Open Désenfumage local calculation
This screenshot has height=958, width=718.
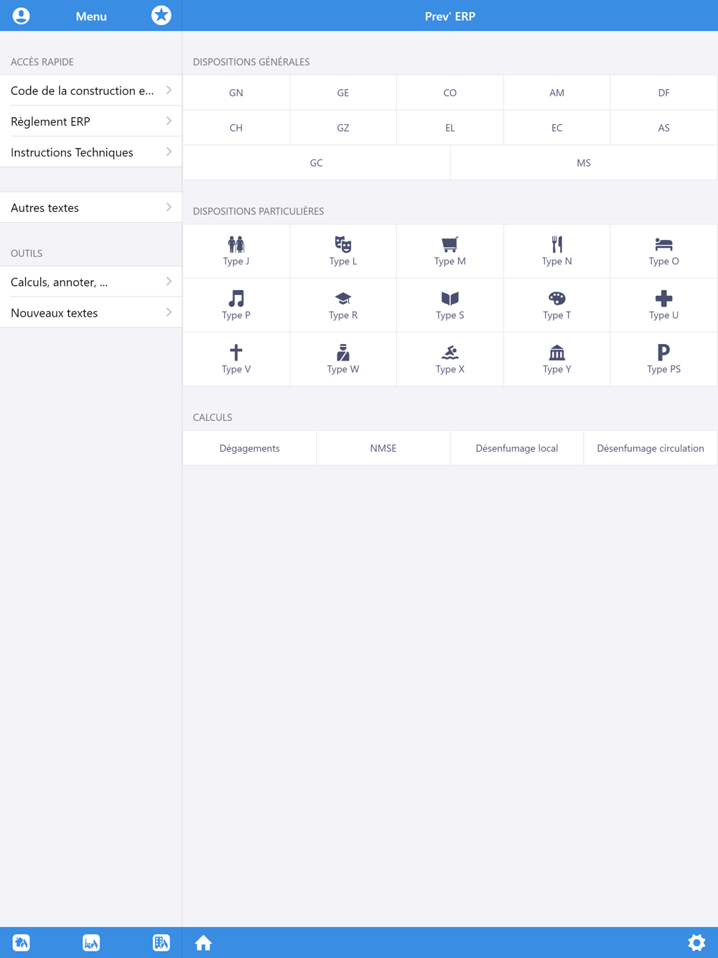[517, 448]
